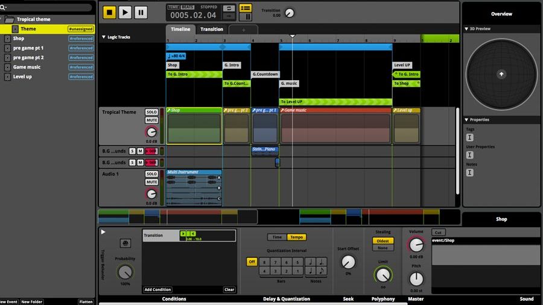Screen dimensions: 543x305
Task: Click the Play transport button
Action: pyautogui.click(x=125, y=13)
